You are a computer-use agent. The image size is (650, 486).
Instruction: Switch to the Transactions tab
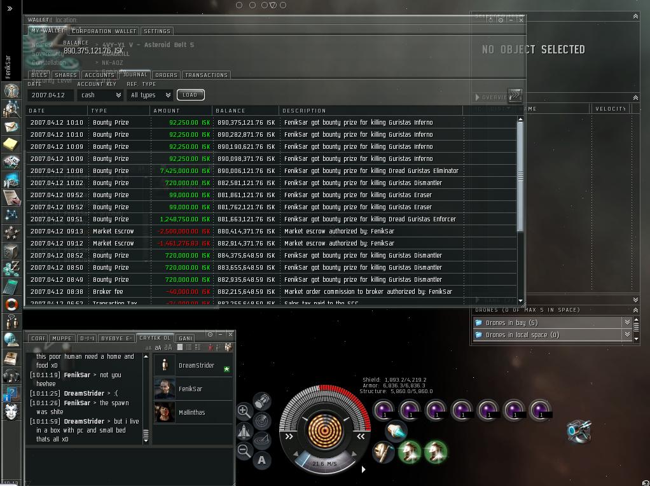pos(206,75)
